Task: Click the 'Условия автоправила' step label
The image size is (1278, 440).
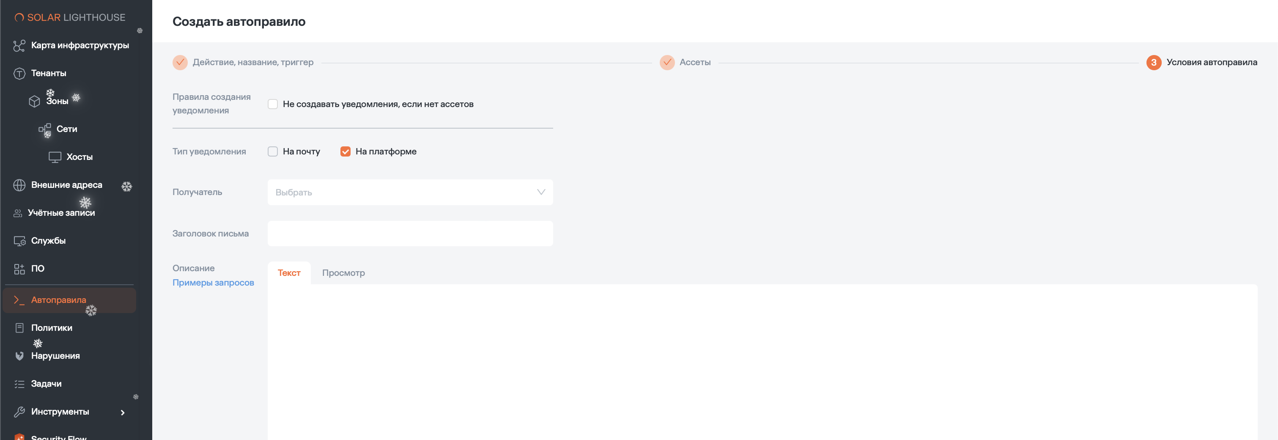Action: pos(1212,63)
